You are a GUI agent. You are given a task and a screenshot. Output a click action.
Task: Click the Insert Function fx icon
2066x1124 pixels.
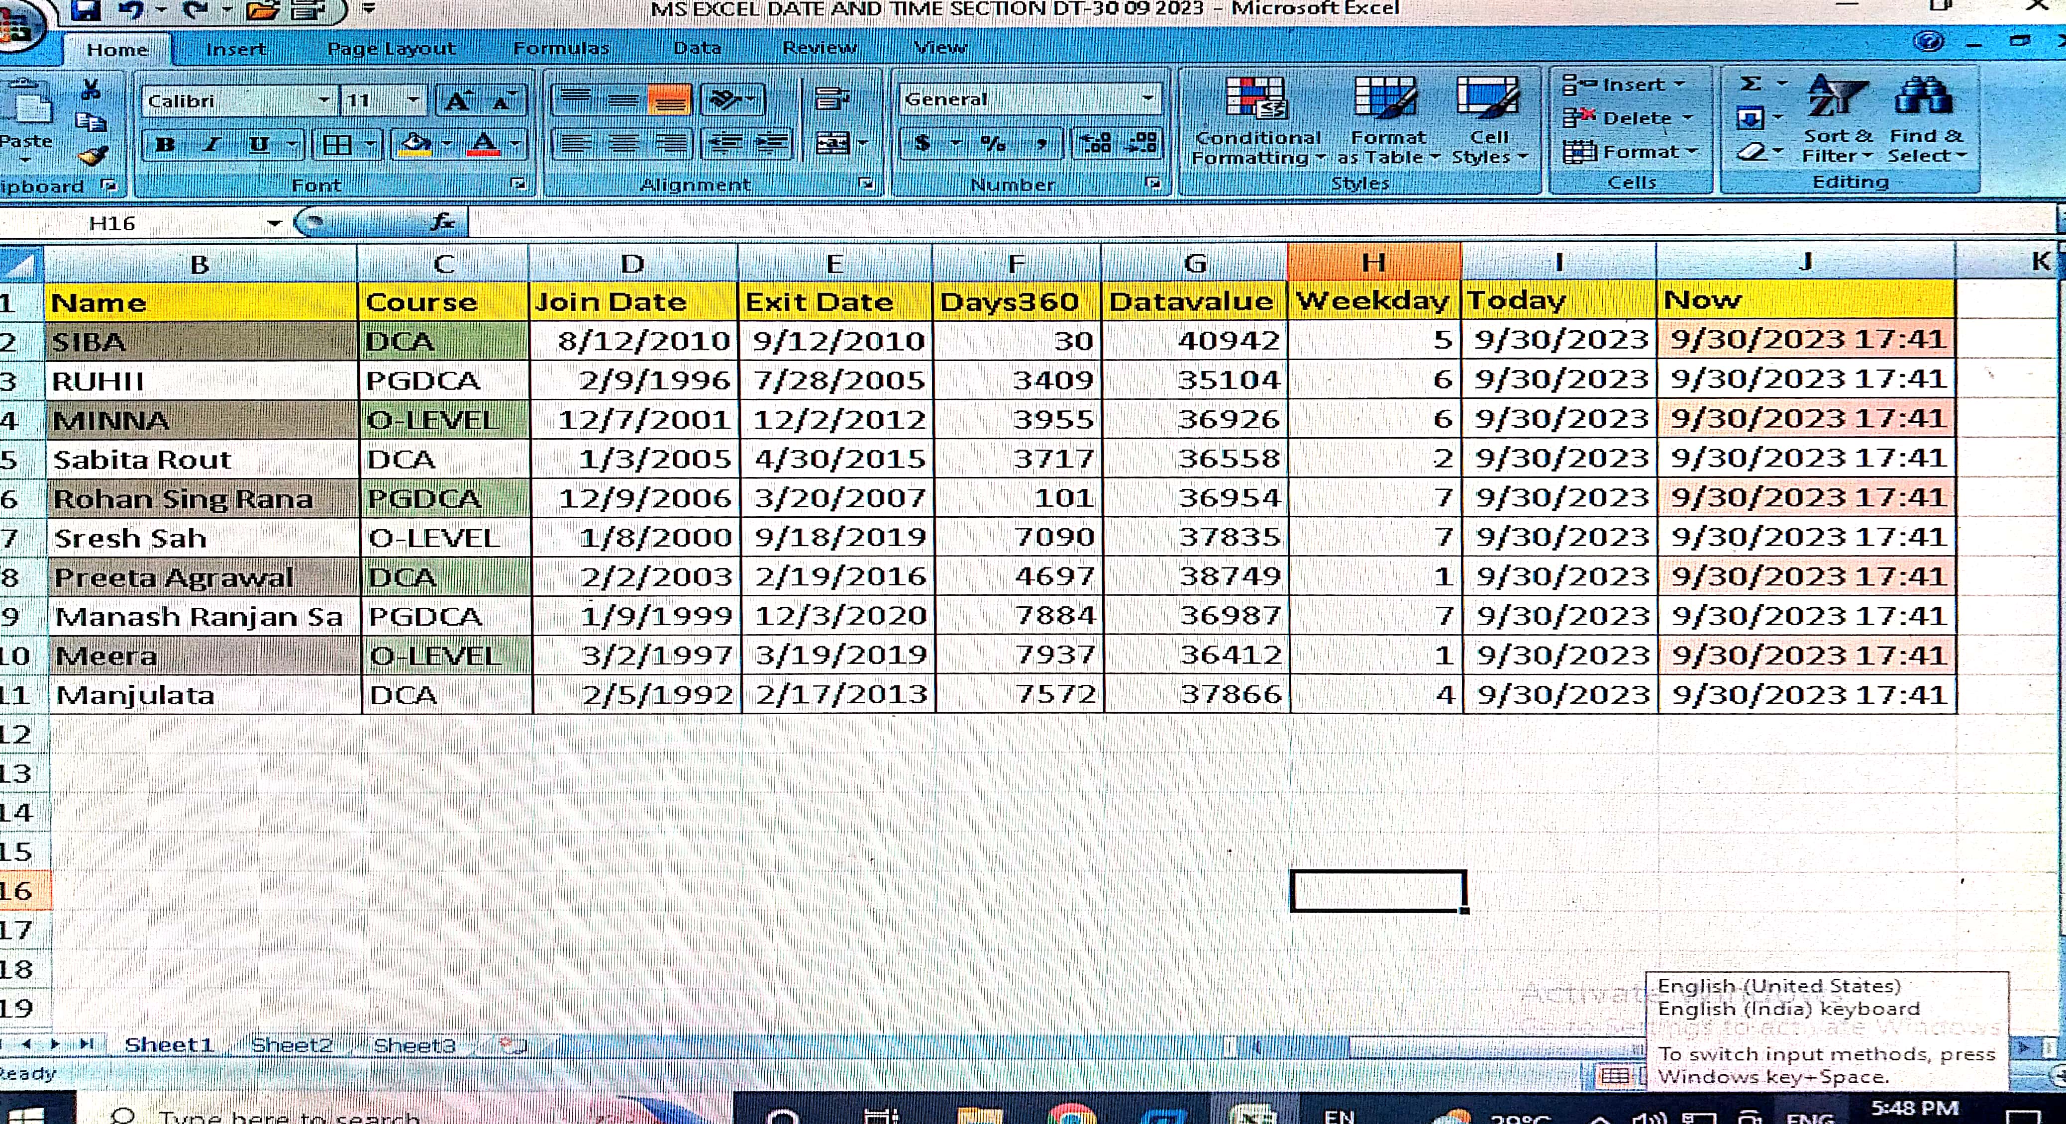(443, 222)
